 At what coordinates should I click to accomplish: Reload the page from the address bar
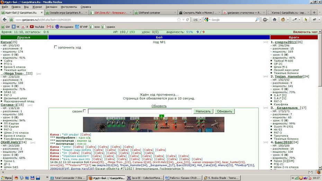(188, 20)
